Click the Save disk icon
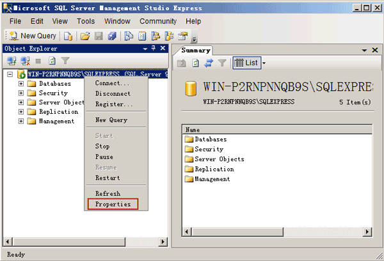The width and height of the screenshot is (384, 261). pos(99,36)
